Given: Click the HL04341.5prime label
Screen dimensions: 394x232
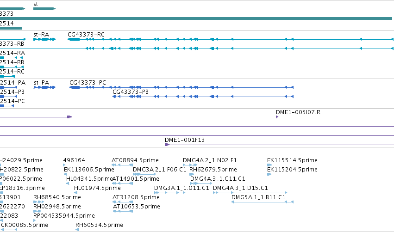Looking at the screenshot, I should pyautogui.click(x=89, y=179).
